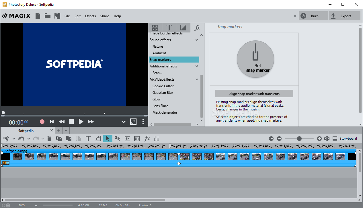Click Align snap marker with transients

(254, 94)
